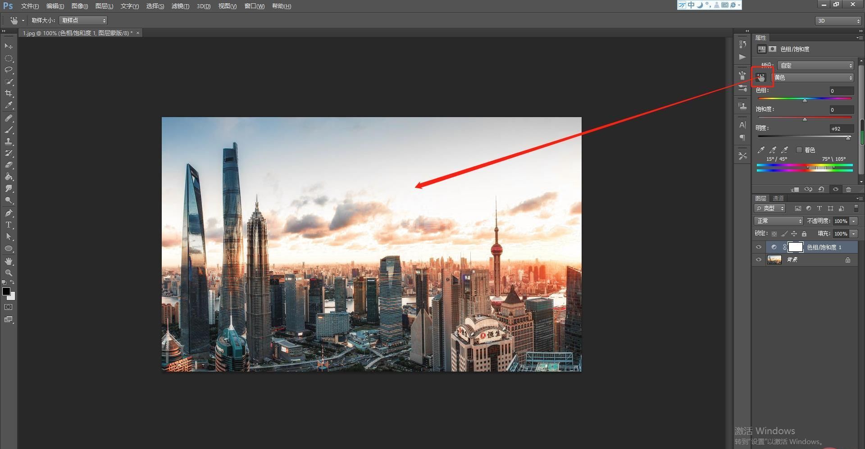The width and height of the screenshot is (865, 449).
Task: Open the History panel icon
Action: click(742, 44)
